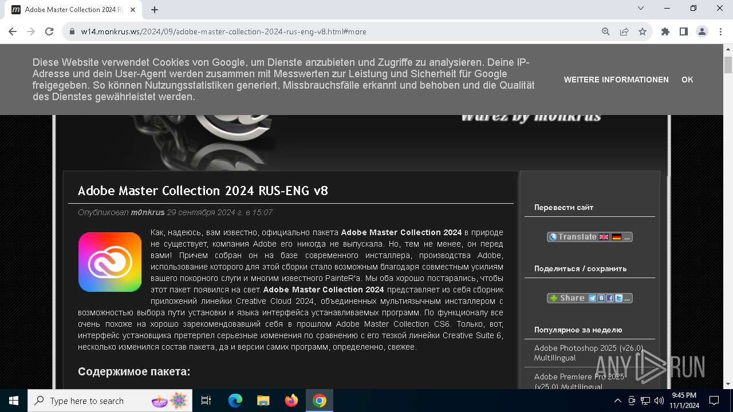Click the author name m0nkrus
Image resolution: width=733 pixels, height=412 pixels.
click(x=148, y=212)
